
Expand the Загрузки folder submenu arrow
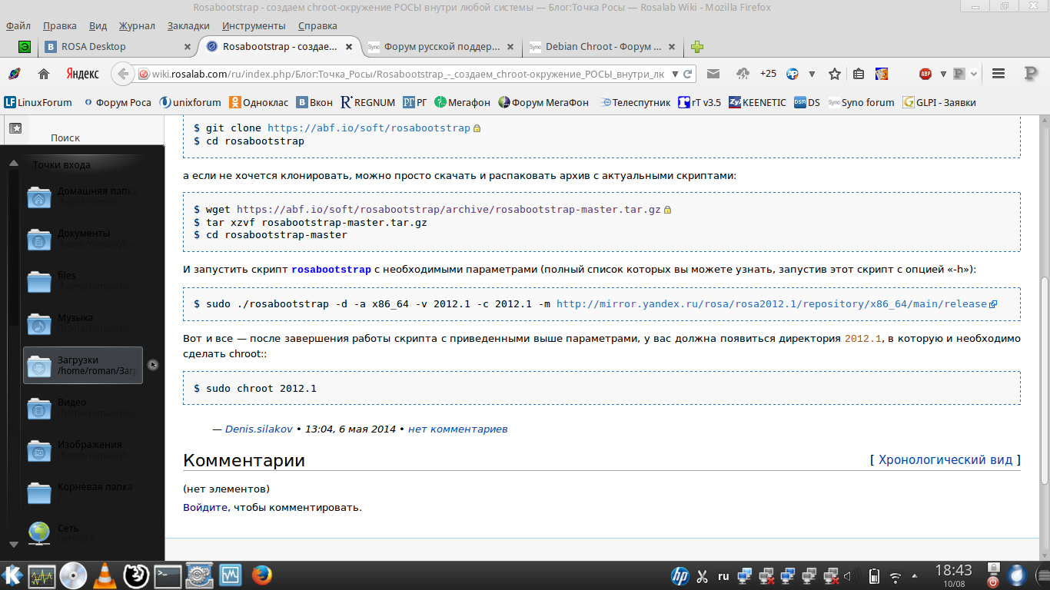(153, 365)
